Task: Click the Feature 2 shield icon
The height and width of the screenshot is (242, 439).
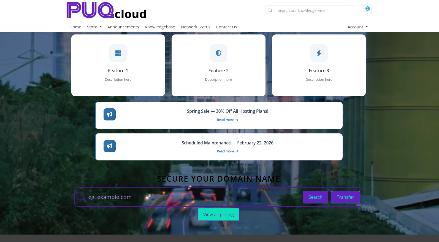Action: [218, 53]
